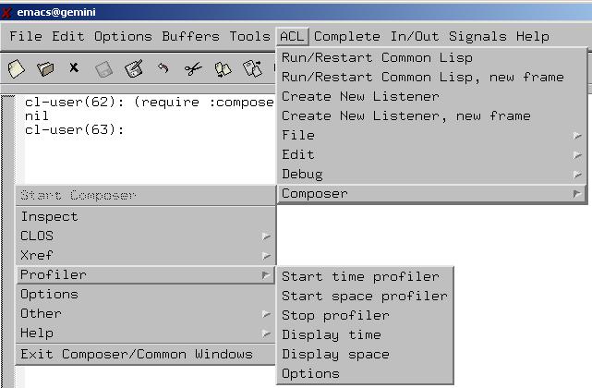592x388 pixels.
Task: Select Run/Restart Common Lisp
Action: tap(377, 57)
